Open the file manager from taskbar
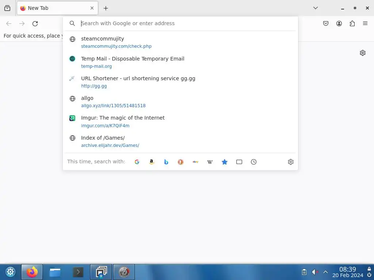 coord(55,272)
